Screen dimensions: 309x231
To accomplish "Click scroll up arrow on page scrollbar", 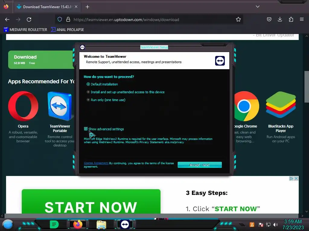I will 307,36.
